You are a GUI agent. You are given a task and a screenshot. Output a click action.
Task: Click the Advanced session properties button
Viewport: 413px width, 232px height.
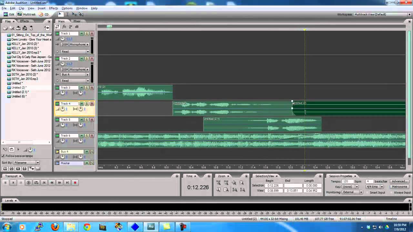[399, 181]
